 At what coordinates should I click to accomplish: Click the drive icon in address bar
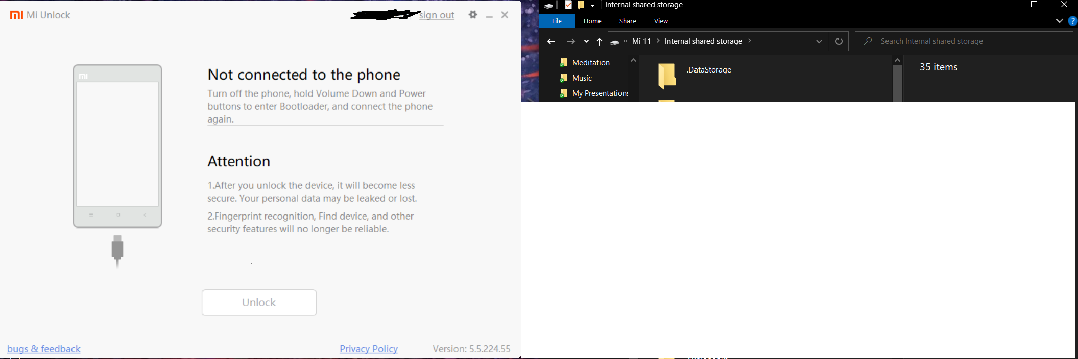point(614,42)
